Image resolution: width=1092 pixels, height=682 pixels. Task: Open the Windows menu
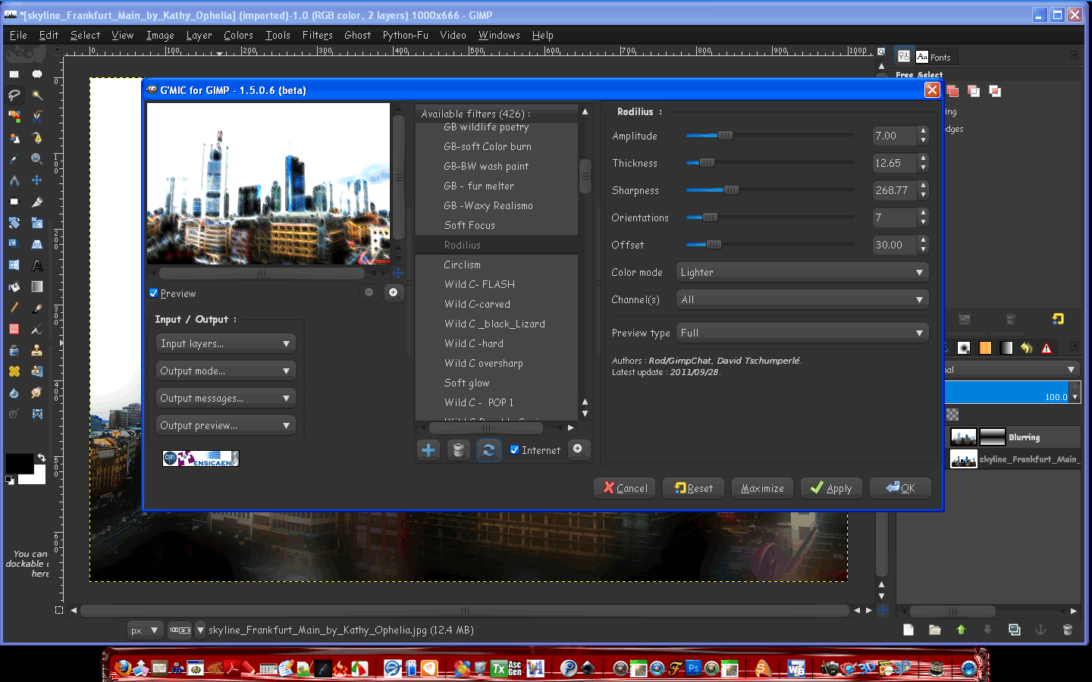click(499, 35)
